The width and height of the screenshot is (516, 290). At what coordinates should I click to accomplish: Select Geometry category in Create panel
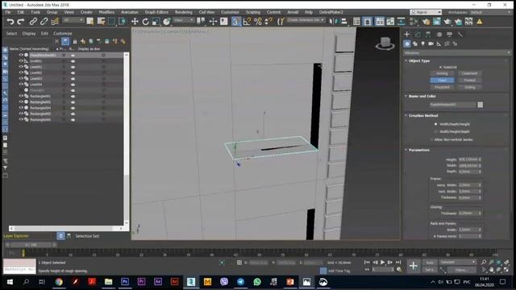tap(407, 43)
